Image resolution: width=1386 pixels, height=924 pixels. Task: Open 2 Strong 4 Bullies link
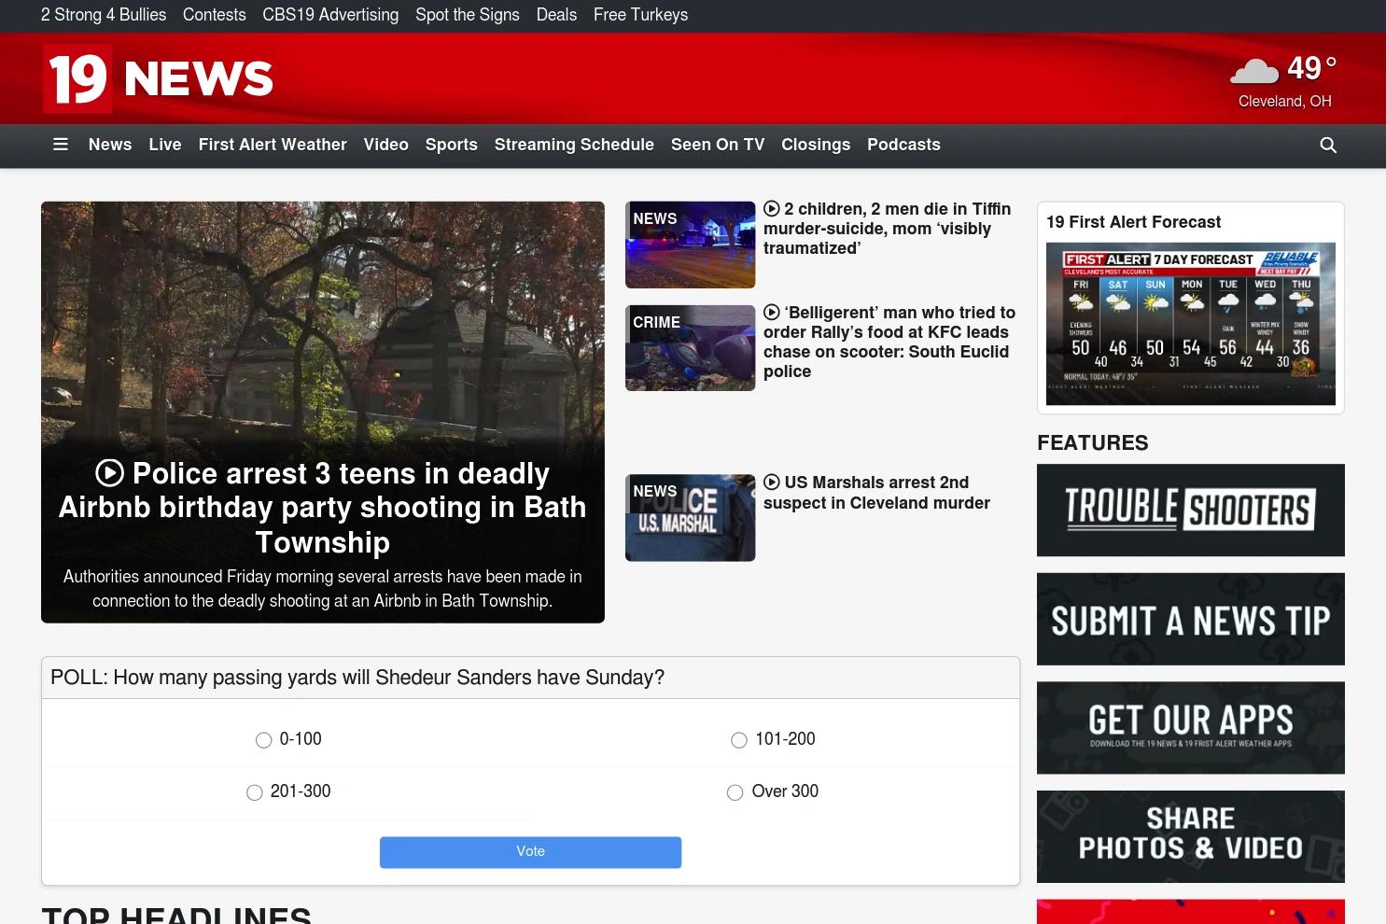pos(104,15)
